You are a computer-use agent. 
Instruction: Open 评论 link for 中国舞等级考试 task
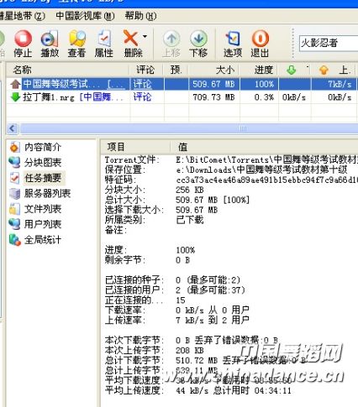click(x=142, y=84)
